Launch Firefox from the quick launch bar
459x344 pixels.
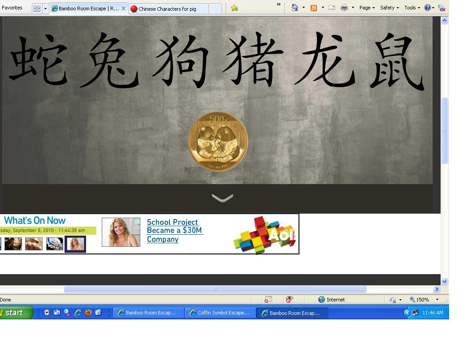coord(88,313)
